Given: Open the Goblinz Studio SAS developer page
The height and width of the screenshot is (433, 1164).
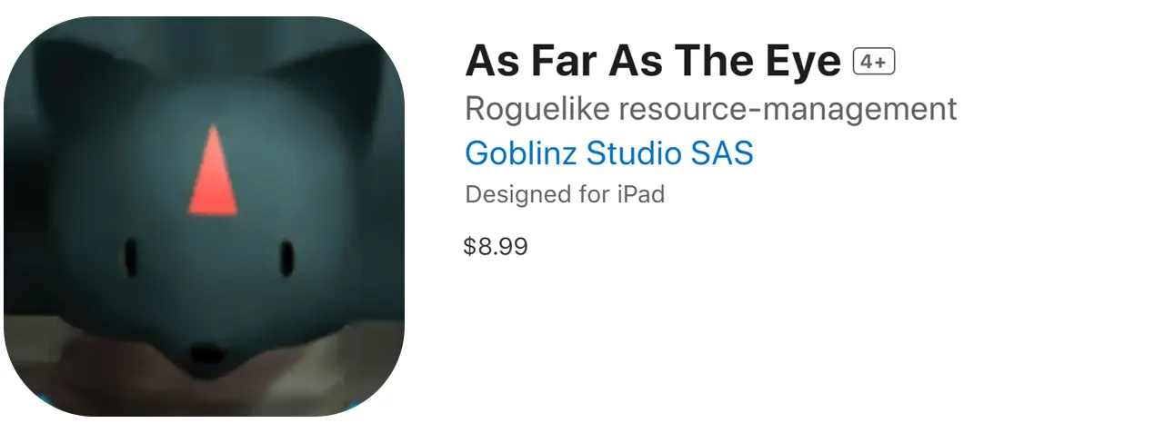Looking at the screenshot, I should point(609,153).
